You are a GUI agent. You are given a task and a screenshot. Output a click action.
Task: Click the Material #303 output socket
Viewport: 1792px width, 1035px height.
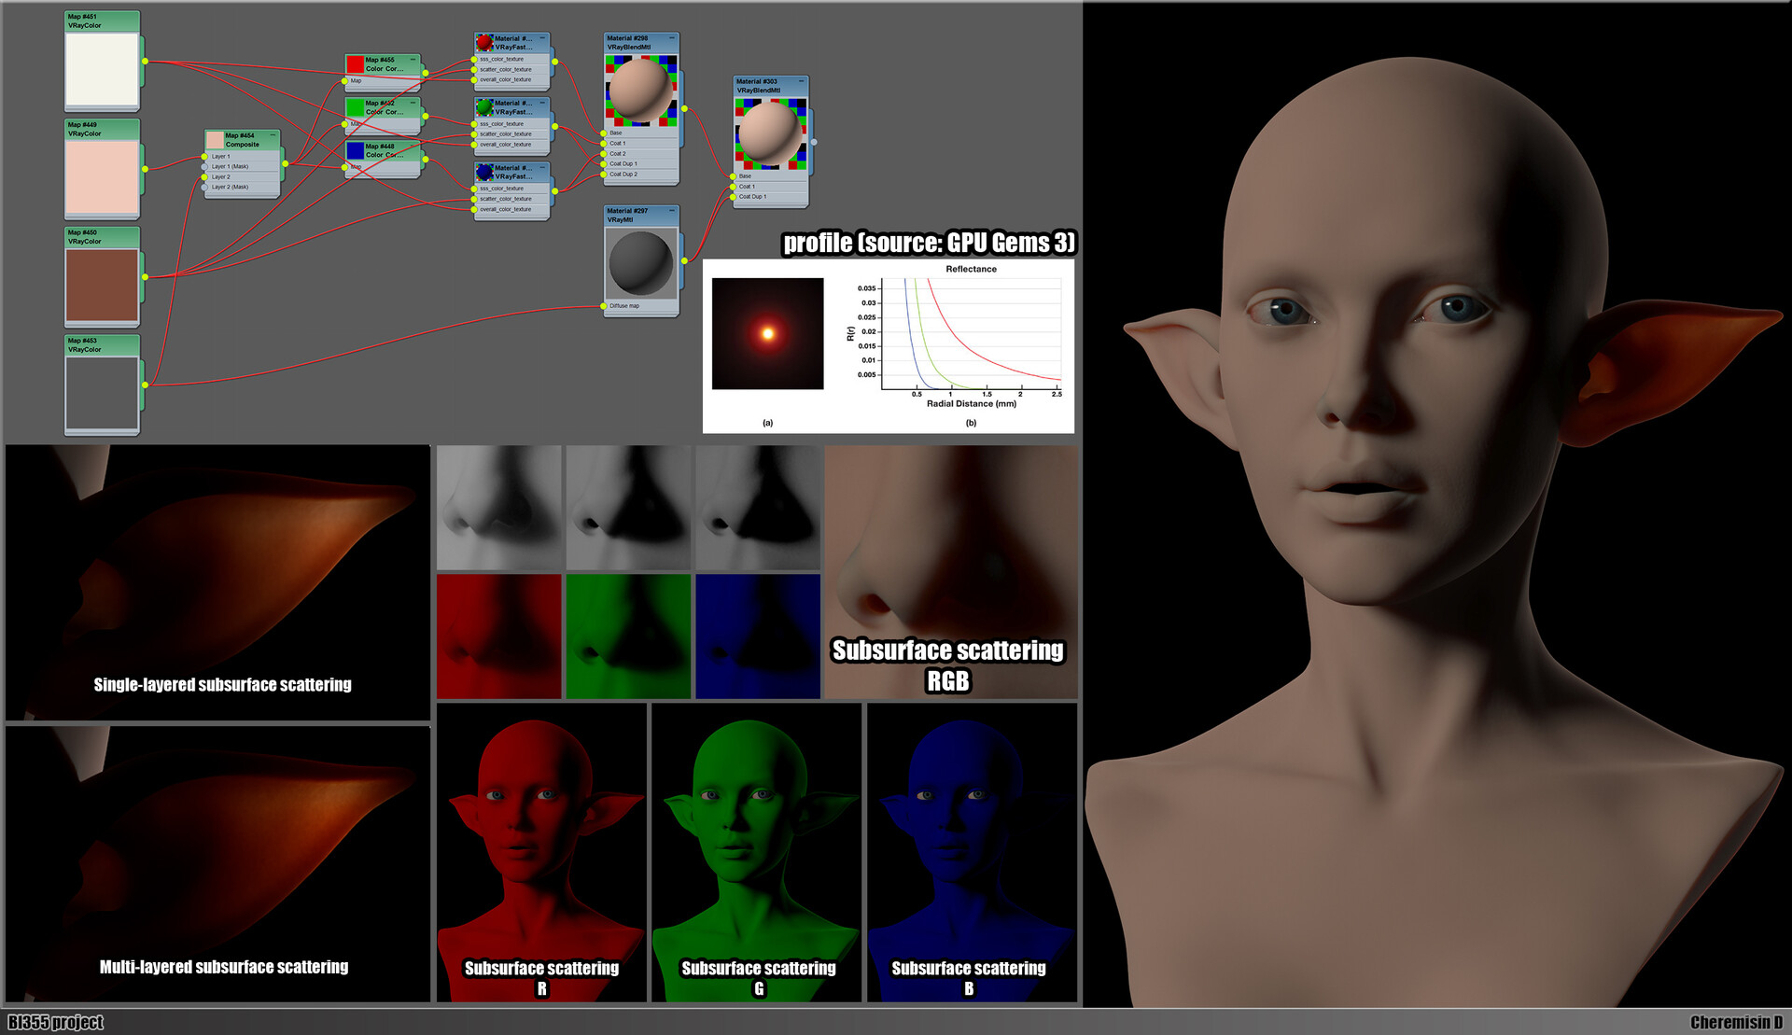click(814, 142)
